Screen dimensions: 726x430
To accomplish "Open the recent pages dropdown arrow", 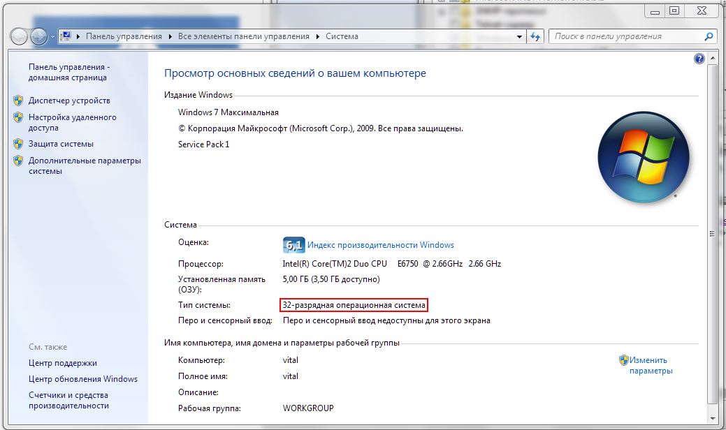I will [52, 36].
